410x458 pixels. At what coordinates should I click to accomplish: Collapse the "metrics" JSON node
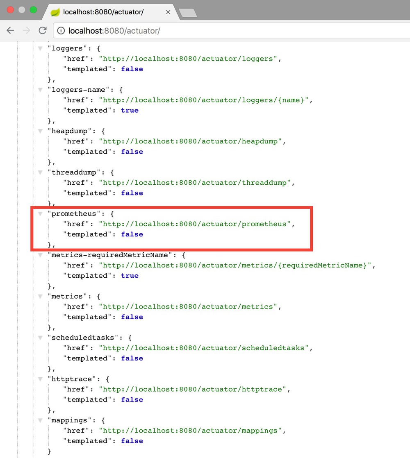(40, 297)
